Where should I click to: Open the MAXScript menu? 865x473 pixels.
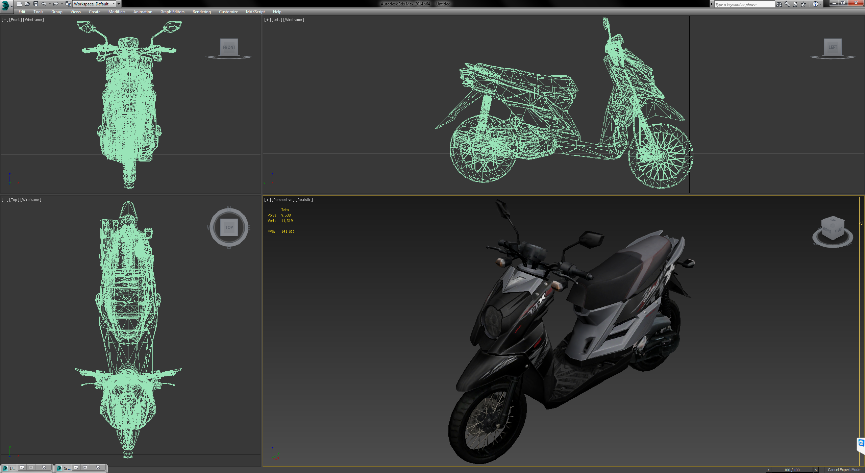coord(255,11)
